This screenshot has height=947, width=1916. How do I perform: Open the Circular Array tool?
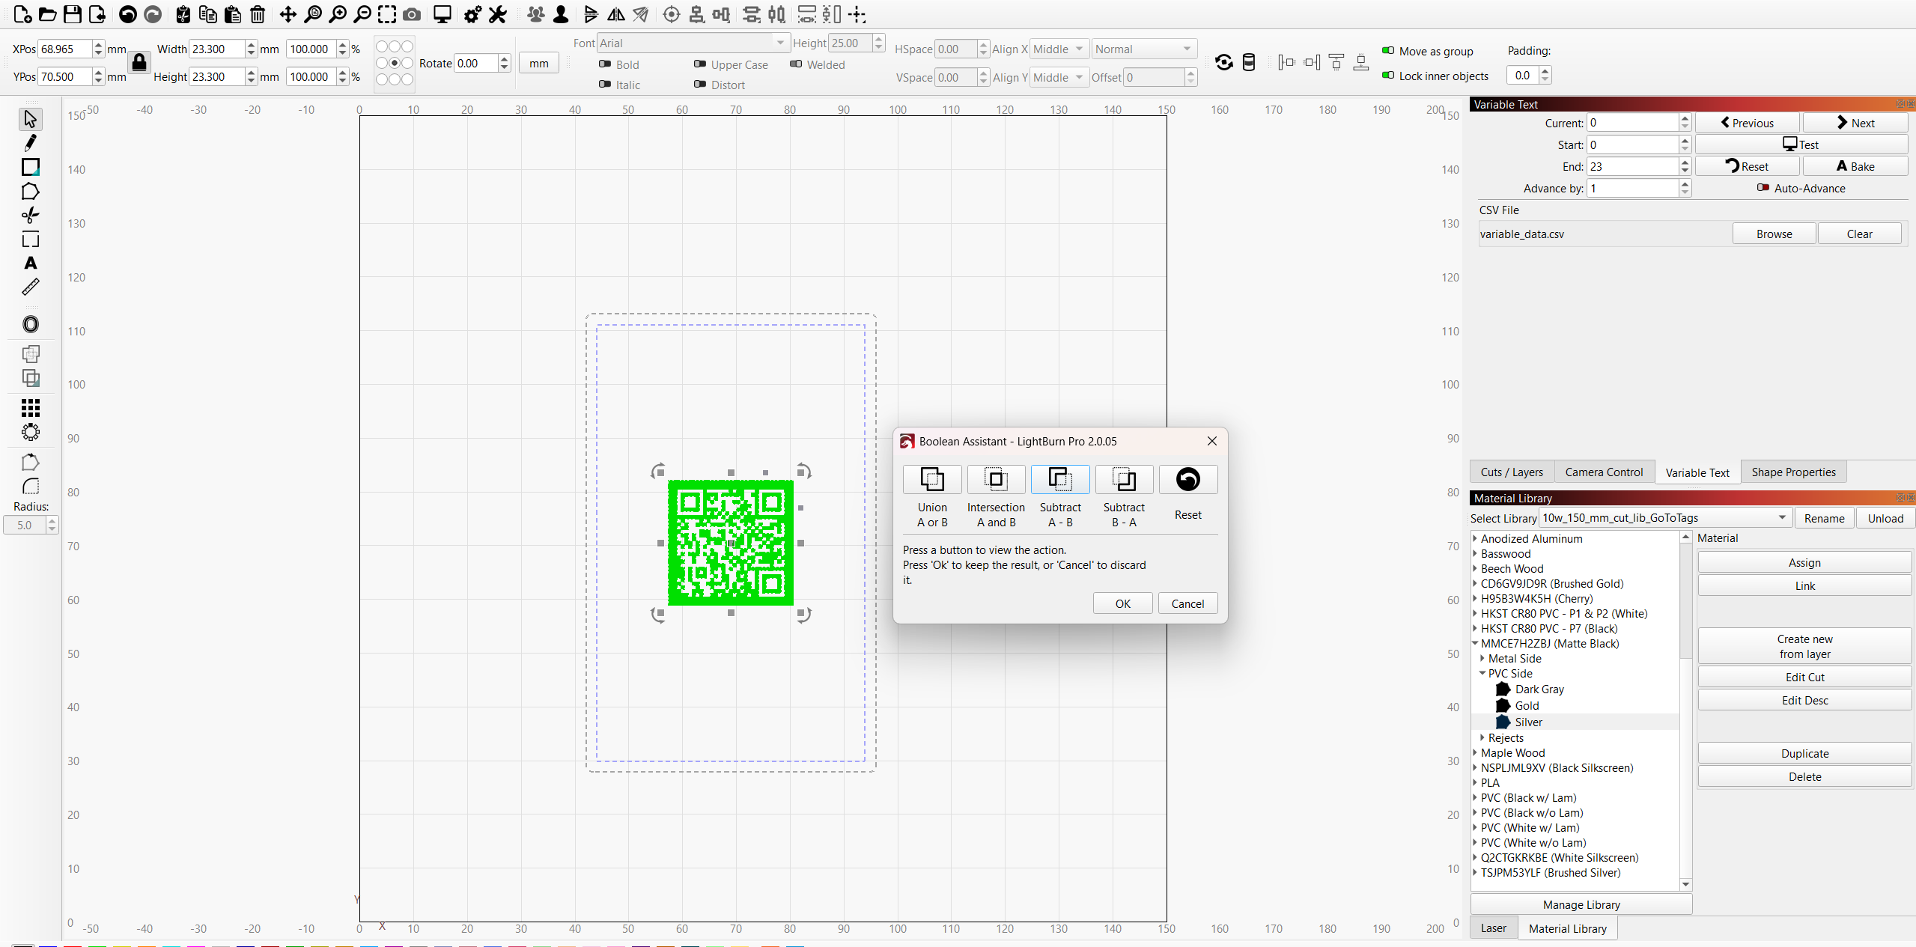click(31, 432)
